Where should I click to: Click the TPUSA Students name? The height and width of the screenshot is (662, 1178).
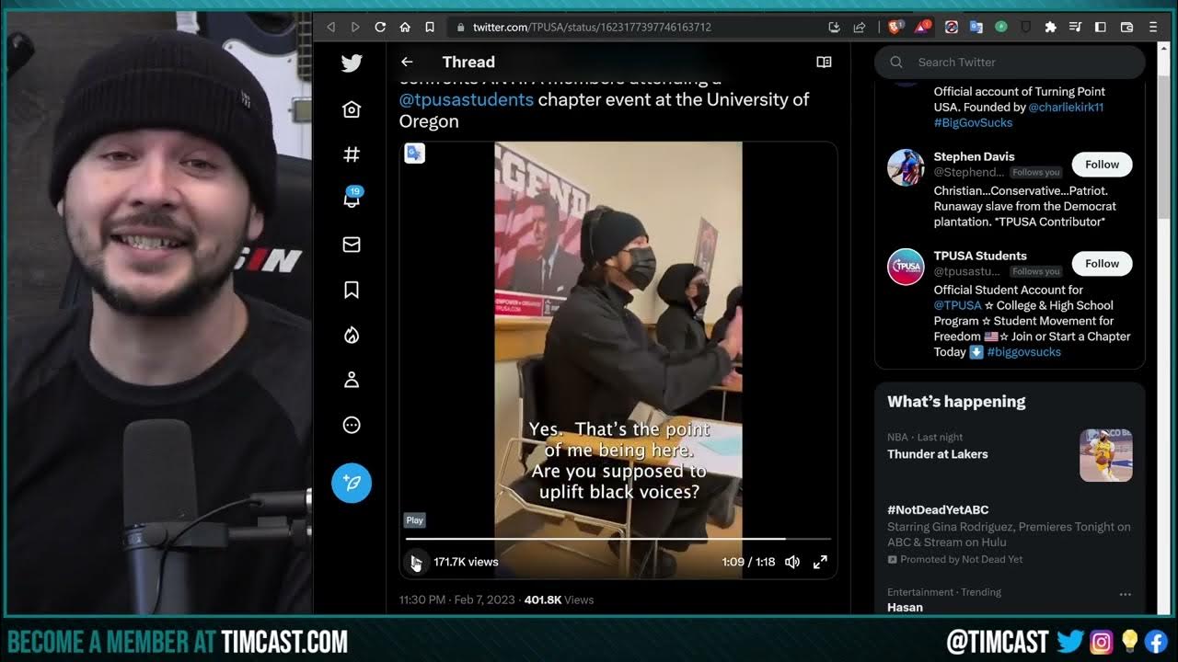(x=980, y=256)
